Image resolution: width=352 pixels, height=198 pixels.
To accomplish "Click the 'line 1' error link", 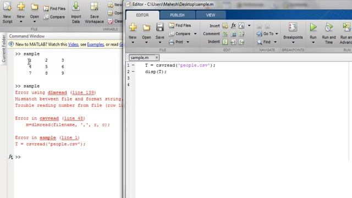I will [70, 137].
